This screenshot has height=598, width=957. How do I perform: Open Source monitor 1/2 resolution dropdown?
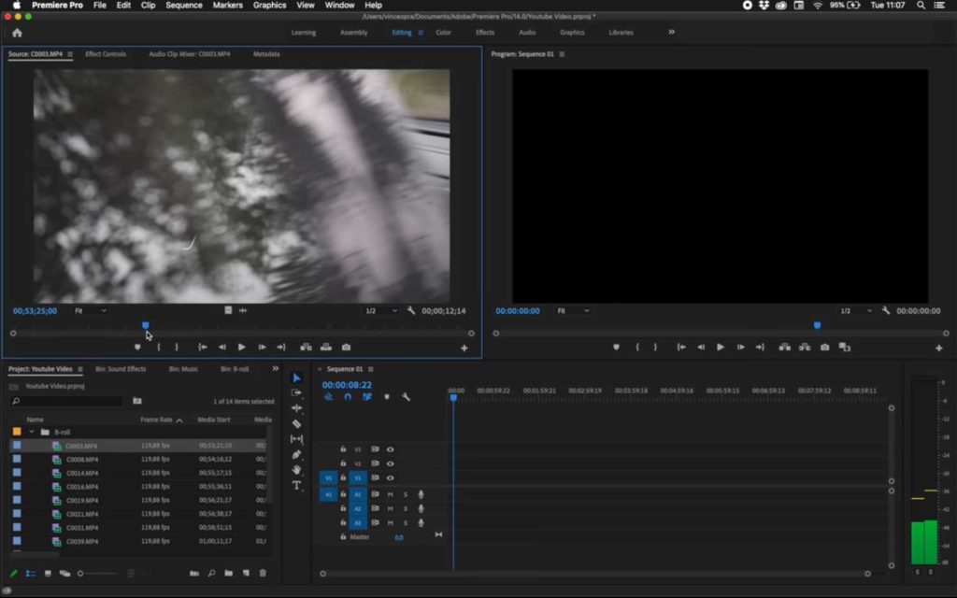click(381, 310)
